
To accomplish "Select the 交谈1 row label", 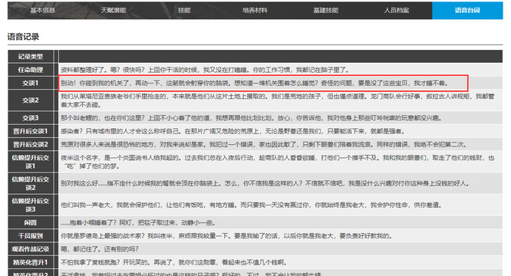I will pos(31,83).
